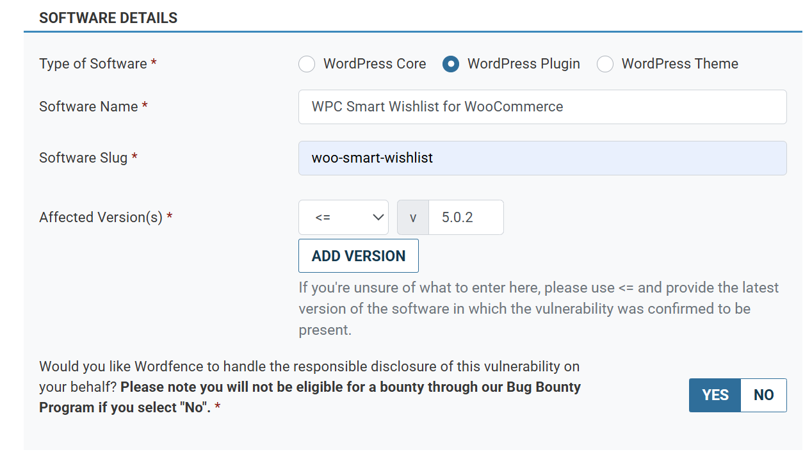Screen dimensions: 812x459
Task: Select the WordPress Plugin radio button
Action: pyautogui.click(x=451, y=64)
